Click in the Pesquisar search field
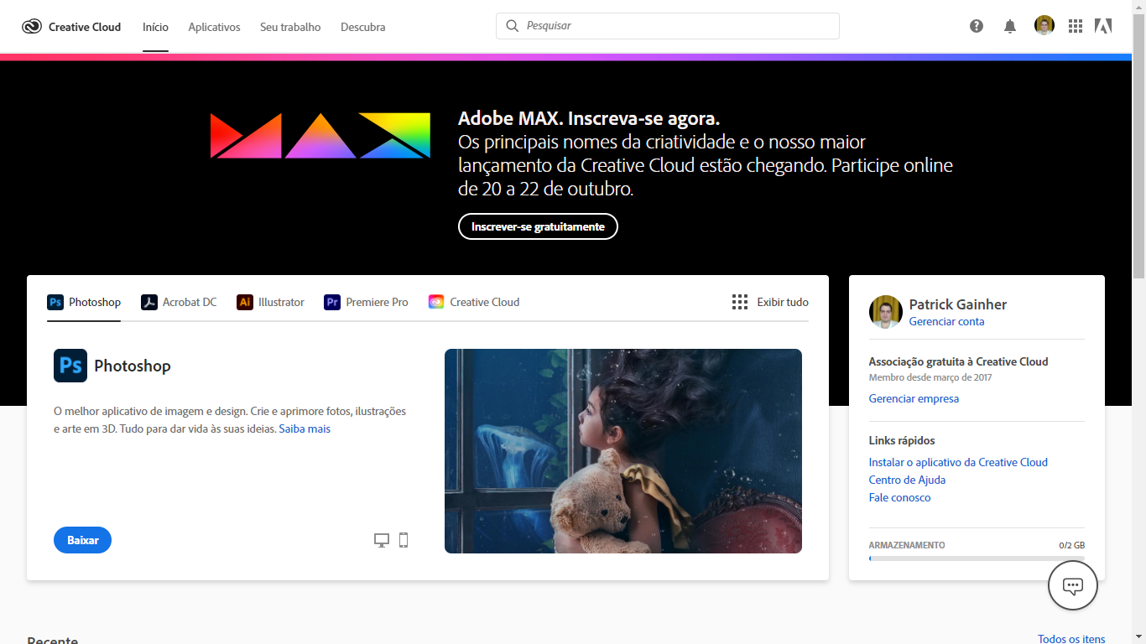Image resolution: width=1146 pixels, height=644 pixels. click(668, 26)
